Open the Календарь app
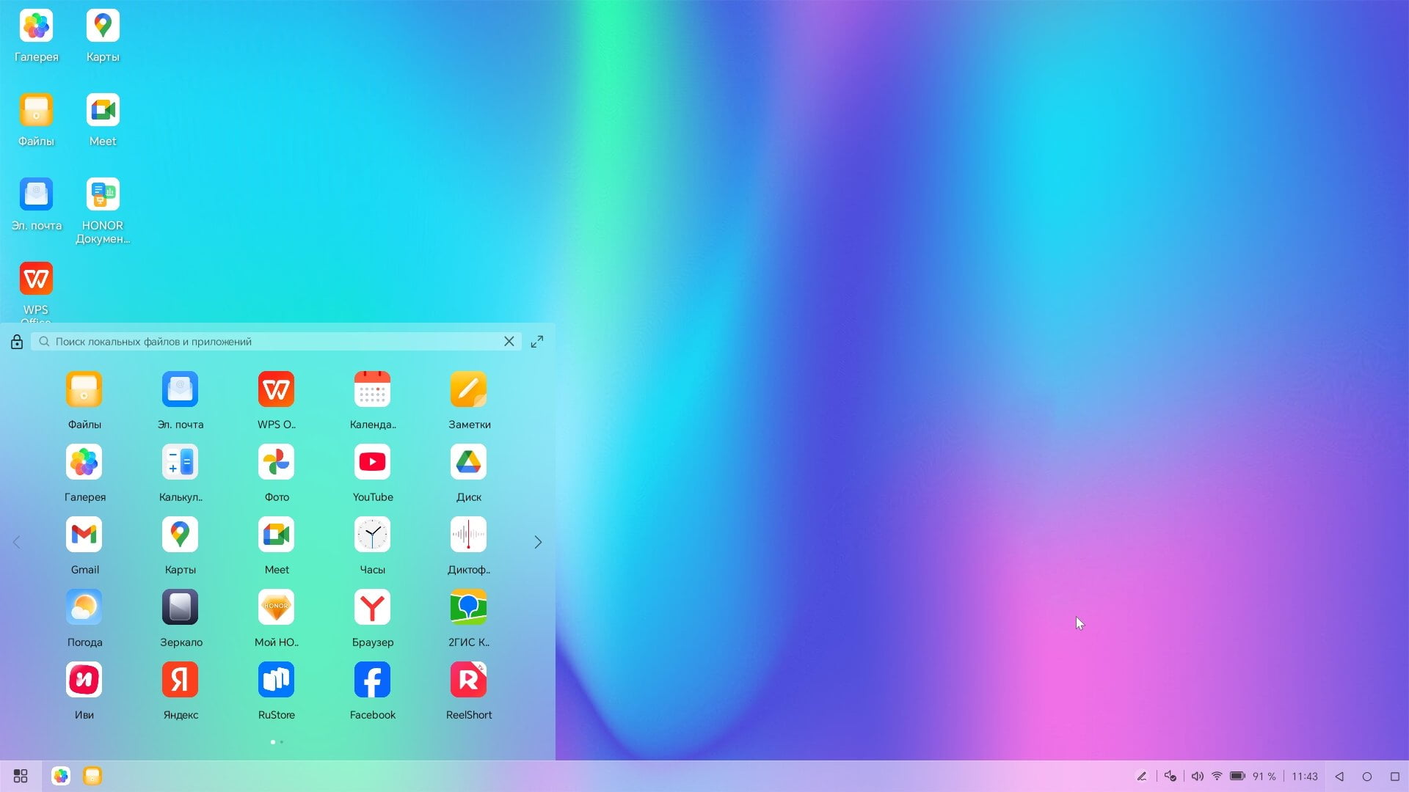This screenshot has width=1409, height=792. (x=373, y=400)
